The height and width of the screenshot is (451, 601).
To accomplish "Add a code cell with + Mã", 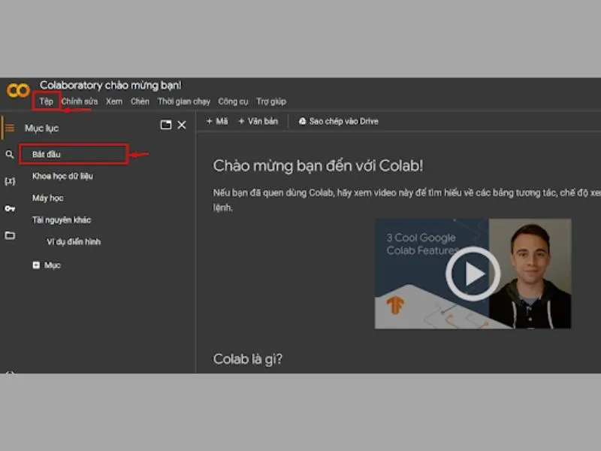I will 217,121.
